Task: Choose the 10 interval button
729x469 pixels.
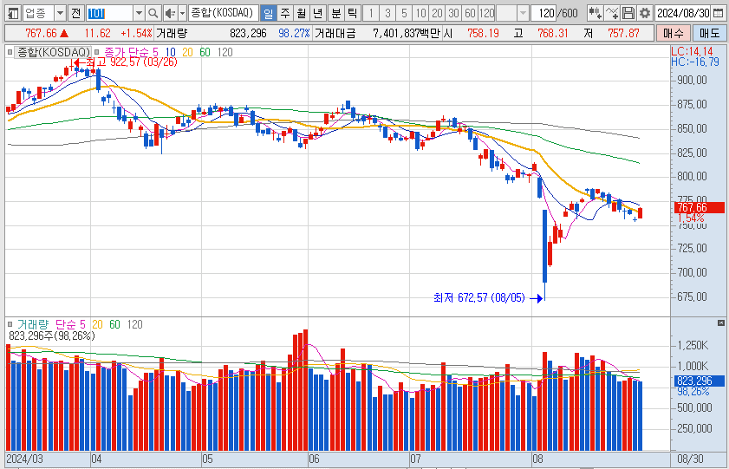Action: 420,13
